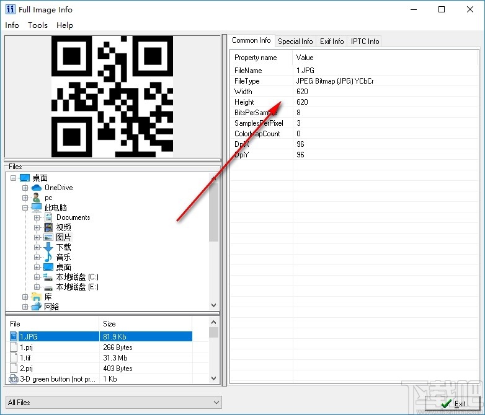485x415 pixels.
Task: Click the 视频 film strip icon
Action: coord(48,227)
